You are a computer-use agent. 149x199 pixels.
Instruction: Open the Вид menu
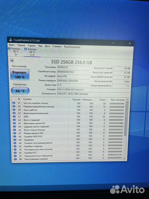(x=40, y=46)
